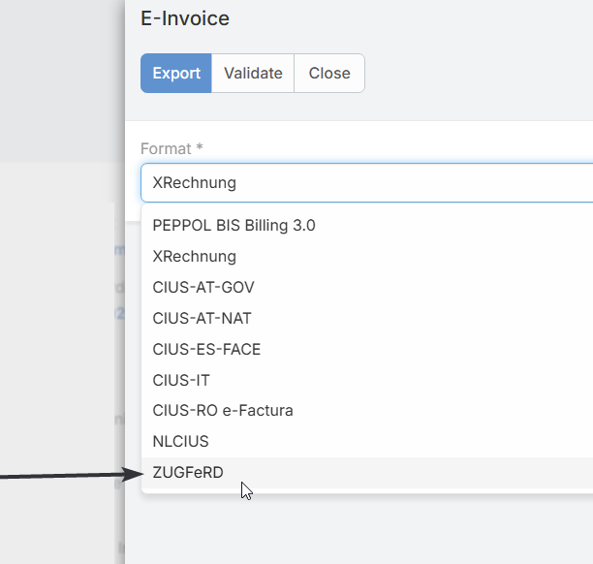The image size is (593, 564).
Task: Select the ZUGFeRD format option
Action: coord(367,473)
